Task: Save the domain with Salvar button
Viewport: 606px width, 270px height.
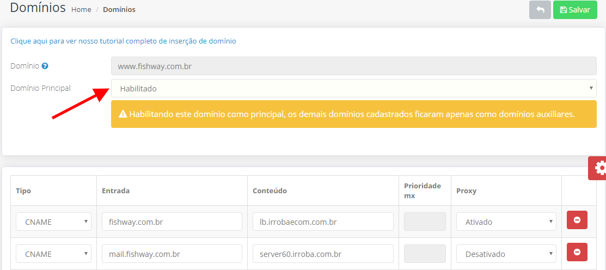Action: click(575, 10)
